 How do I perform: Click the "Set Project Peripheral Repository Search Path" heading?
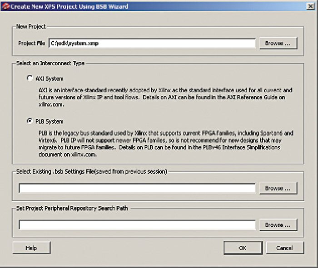tap(72, 208)
